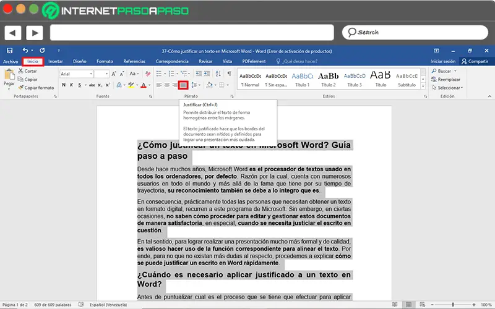Align text right
This screenshot has height=309, width=495.
174,85
